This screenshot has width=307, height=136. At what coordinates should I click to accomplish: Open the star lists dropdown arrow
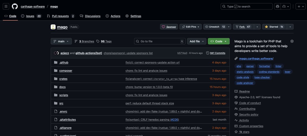(x=290, y=27)
